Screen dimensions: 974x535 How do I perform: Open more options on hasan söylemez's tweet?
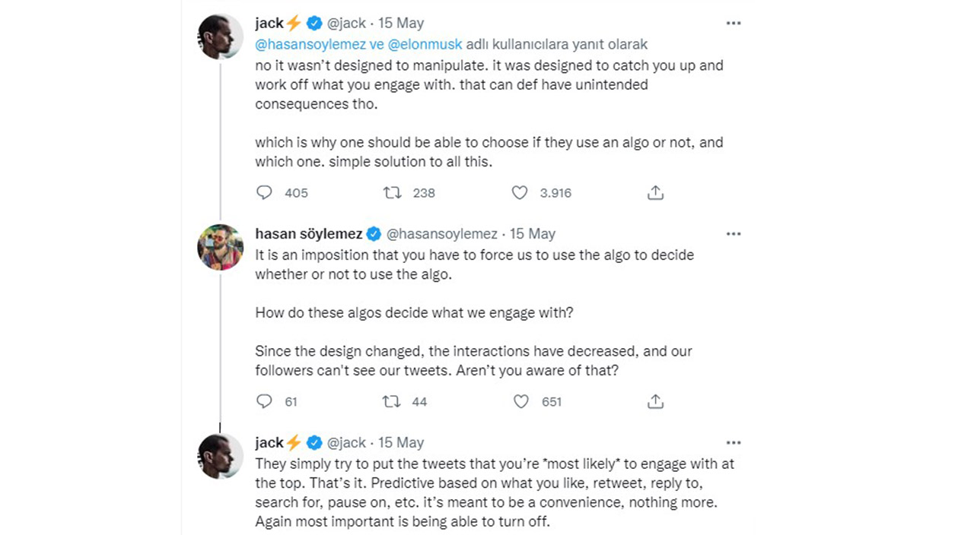coord(734,234)
